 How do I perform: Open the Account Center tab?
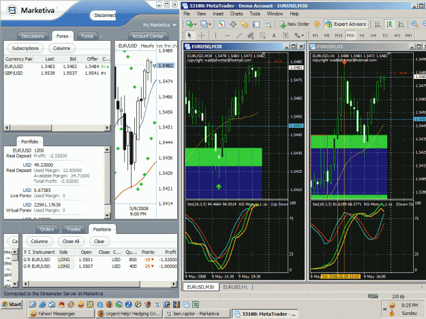pyautogui.click(x=148, y=36)
